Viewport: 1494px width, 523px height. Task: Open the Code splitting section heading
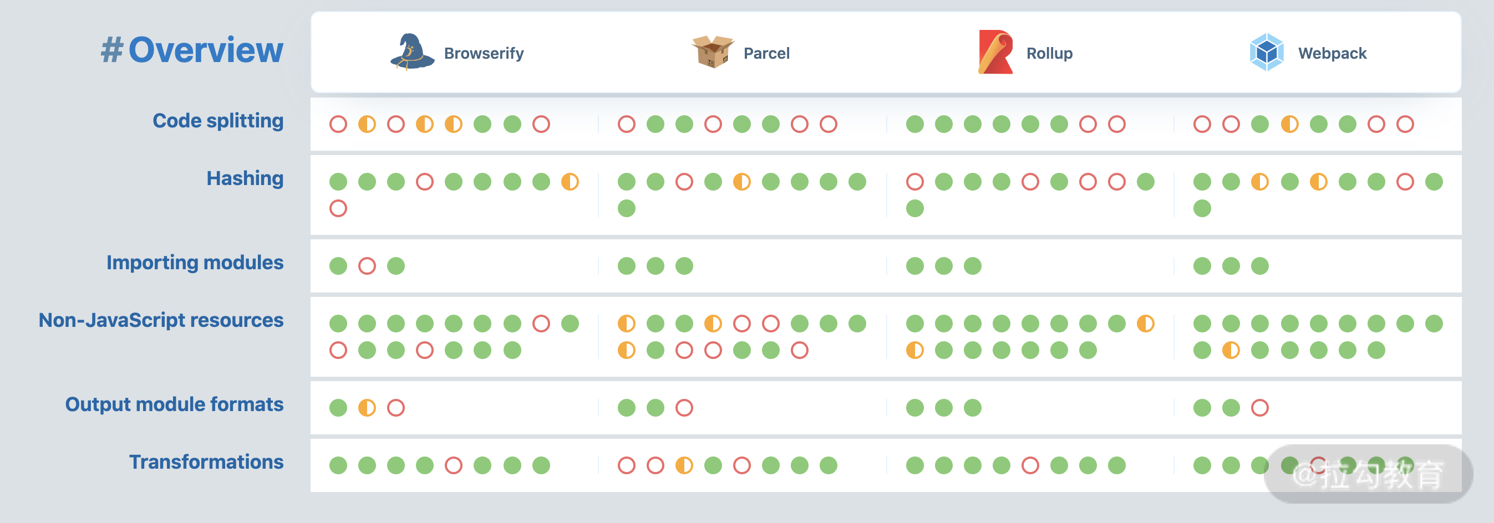(218, 121)
